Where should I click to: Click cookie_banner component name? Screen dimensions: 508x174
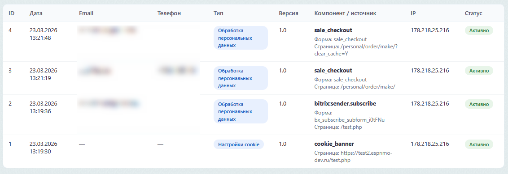tap(334, 144)
